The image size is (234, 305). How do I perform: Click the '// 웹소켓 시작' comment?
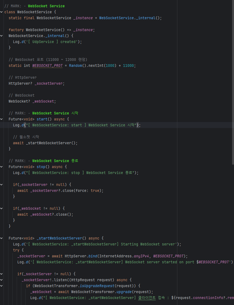point(26,137)
